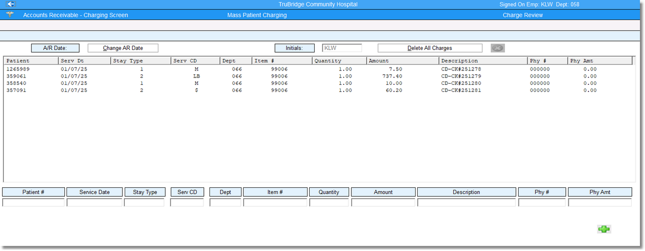Click the Change AR Date button

pyautogui.click(x=123, y=48)
